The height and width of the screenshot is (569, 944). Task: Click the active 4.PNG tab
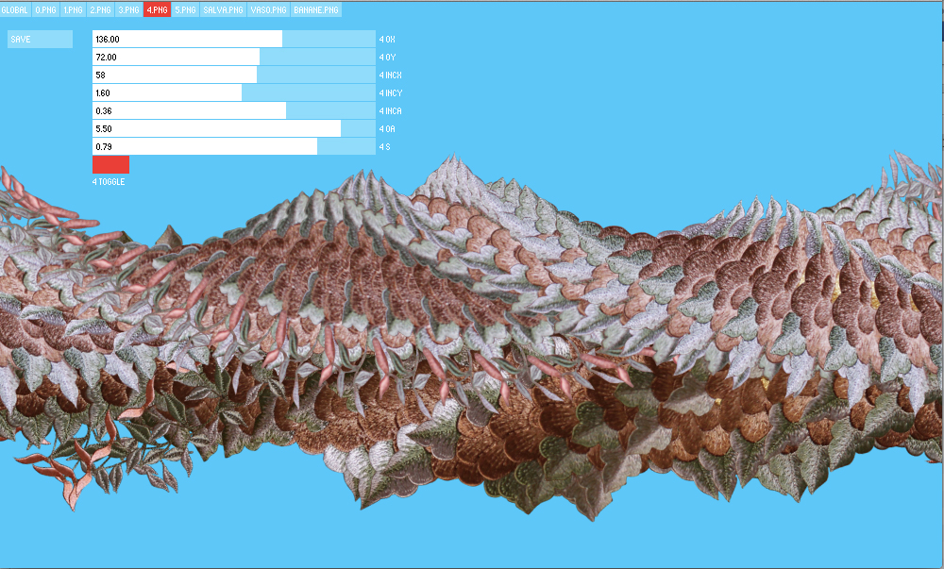(x=157, y=10)
